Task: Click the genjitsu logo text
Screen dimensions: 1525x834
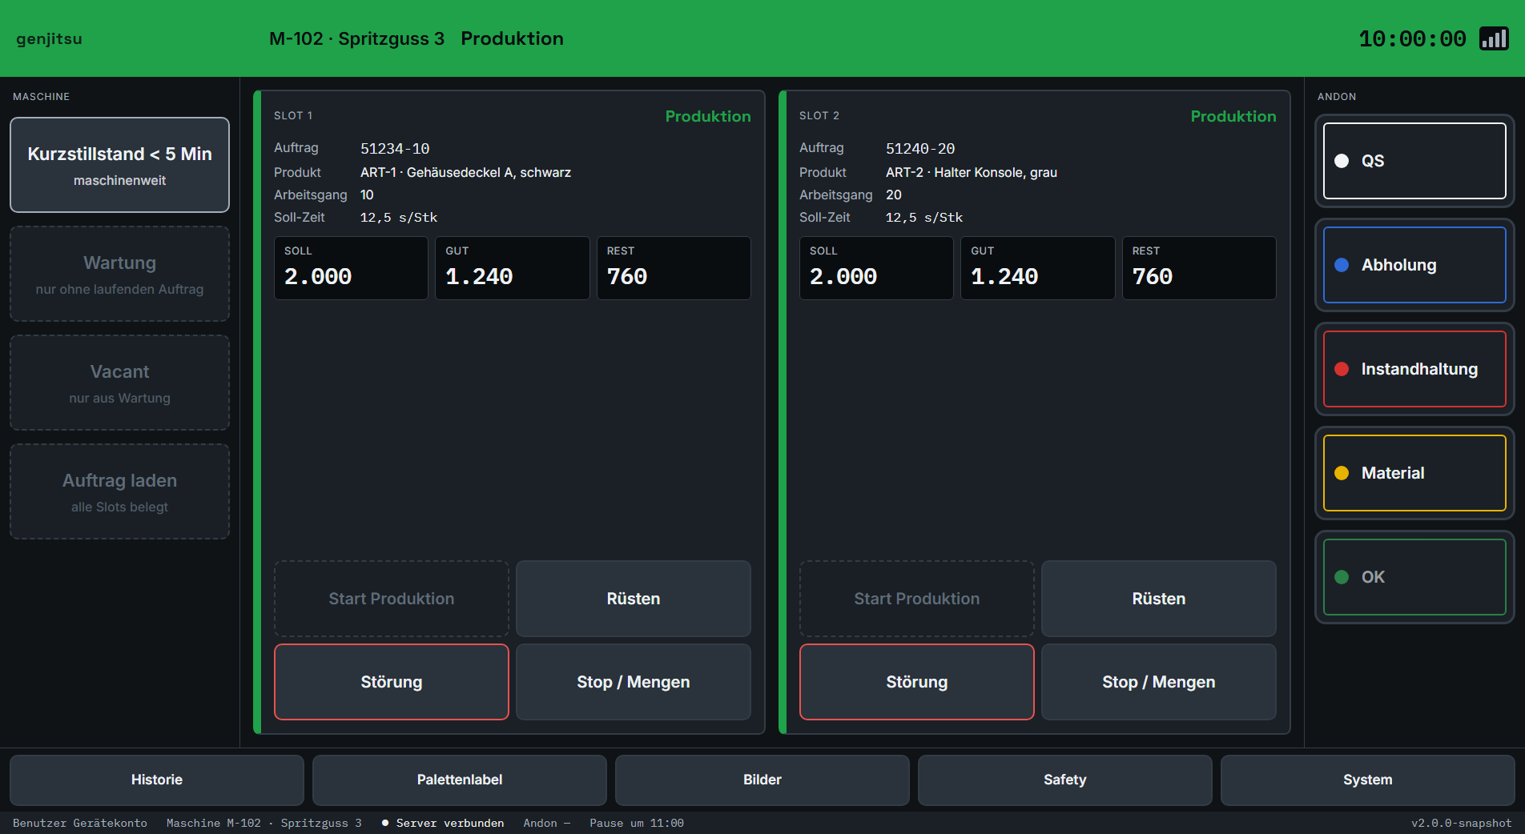Action: point(49,38)
